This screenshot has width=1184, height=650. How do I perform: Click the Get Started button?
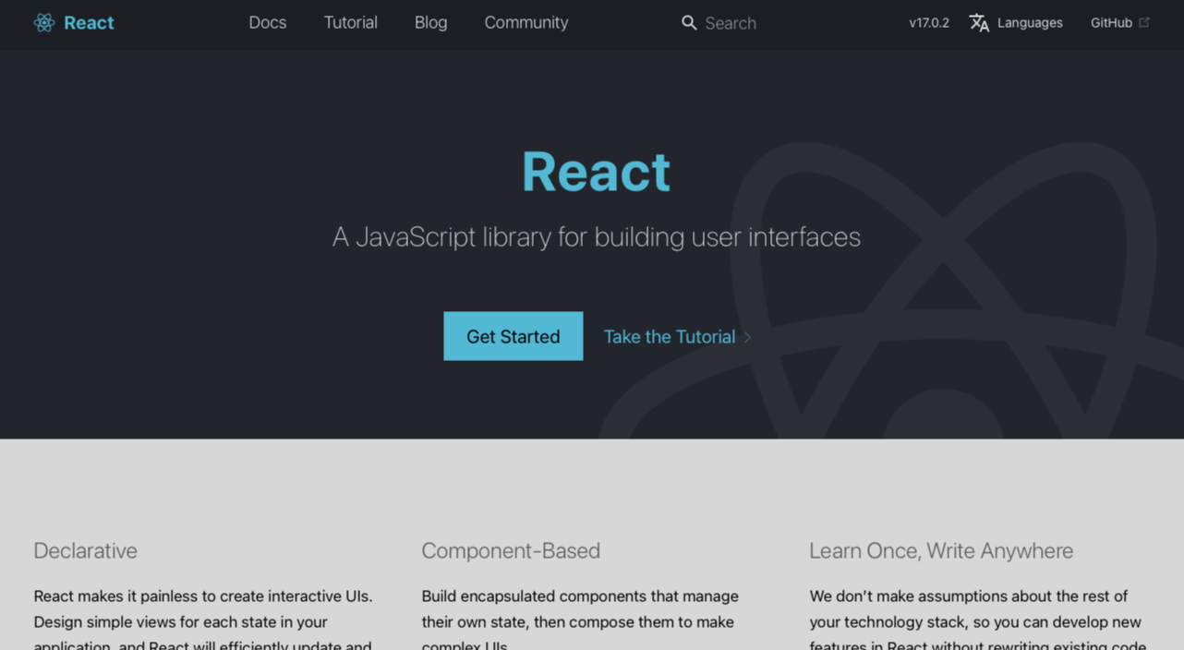coord(513,336)
